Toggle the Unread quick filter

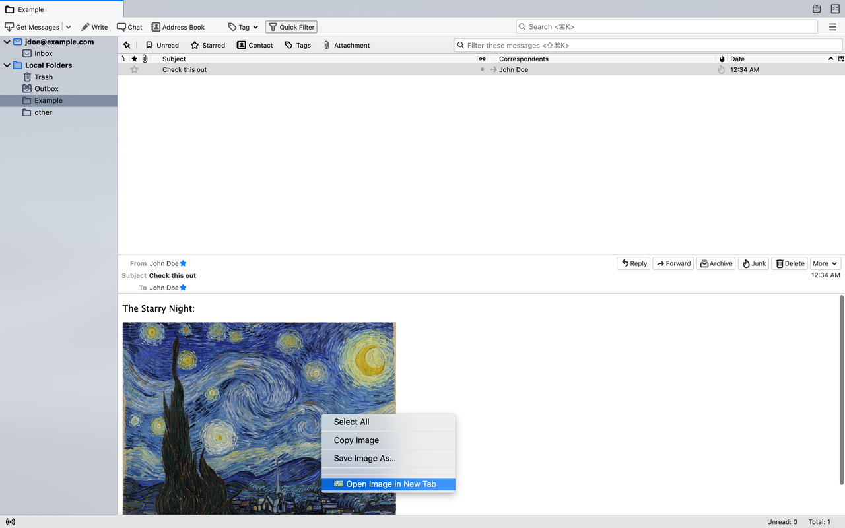click(162, 45)
